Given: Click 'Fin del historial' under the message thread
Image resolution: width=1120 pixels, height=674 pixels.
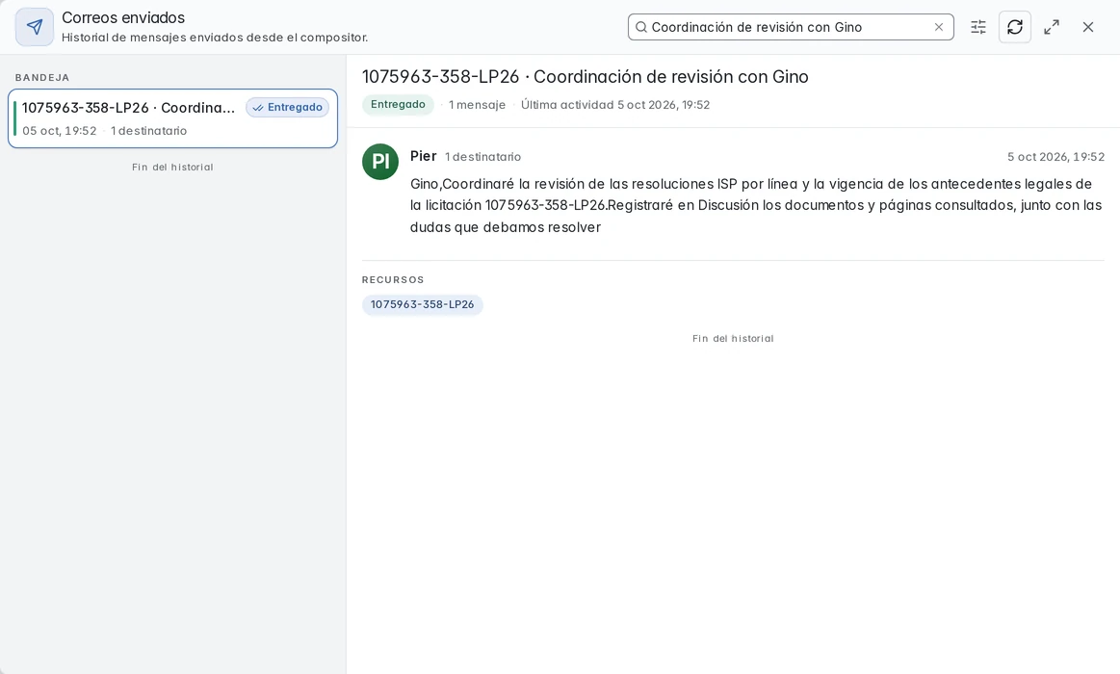Looking at the screenshot, I should tap(733, 338).
